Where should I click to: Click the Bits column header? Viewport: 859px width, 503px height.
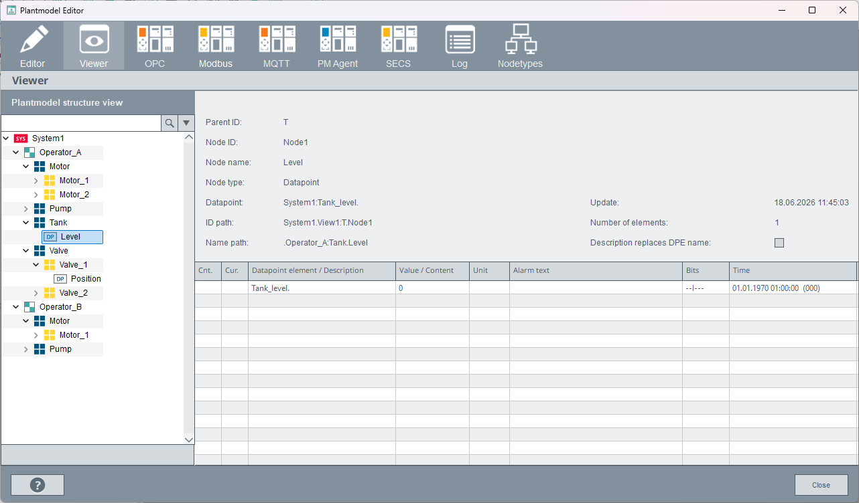(x=706, y=270)
